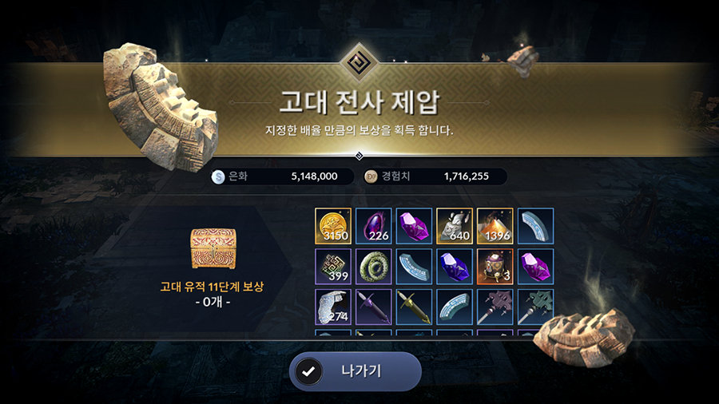Click the ornate chest reward with 3

[495, 266]
